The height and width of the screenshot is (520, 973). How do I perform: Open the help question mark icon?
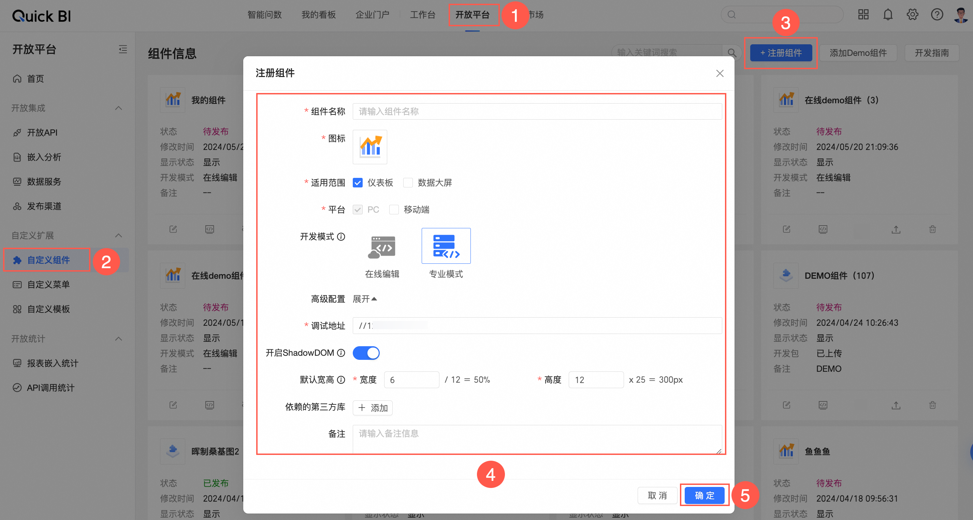tap(937, 15)
